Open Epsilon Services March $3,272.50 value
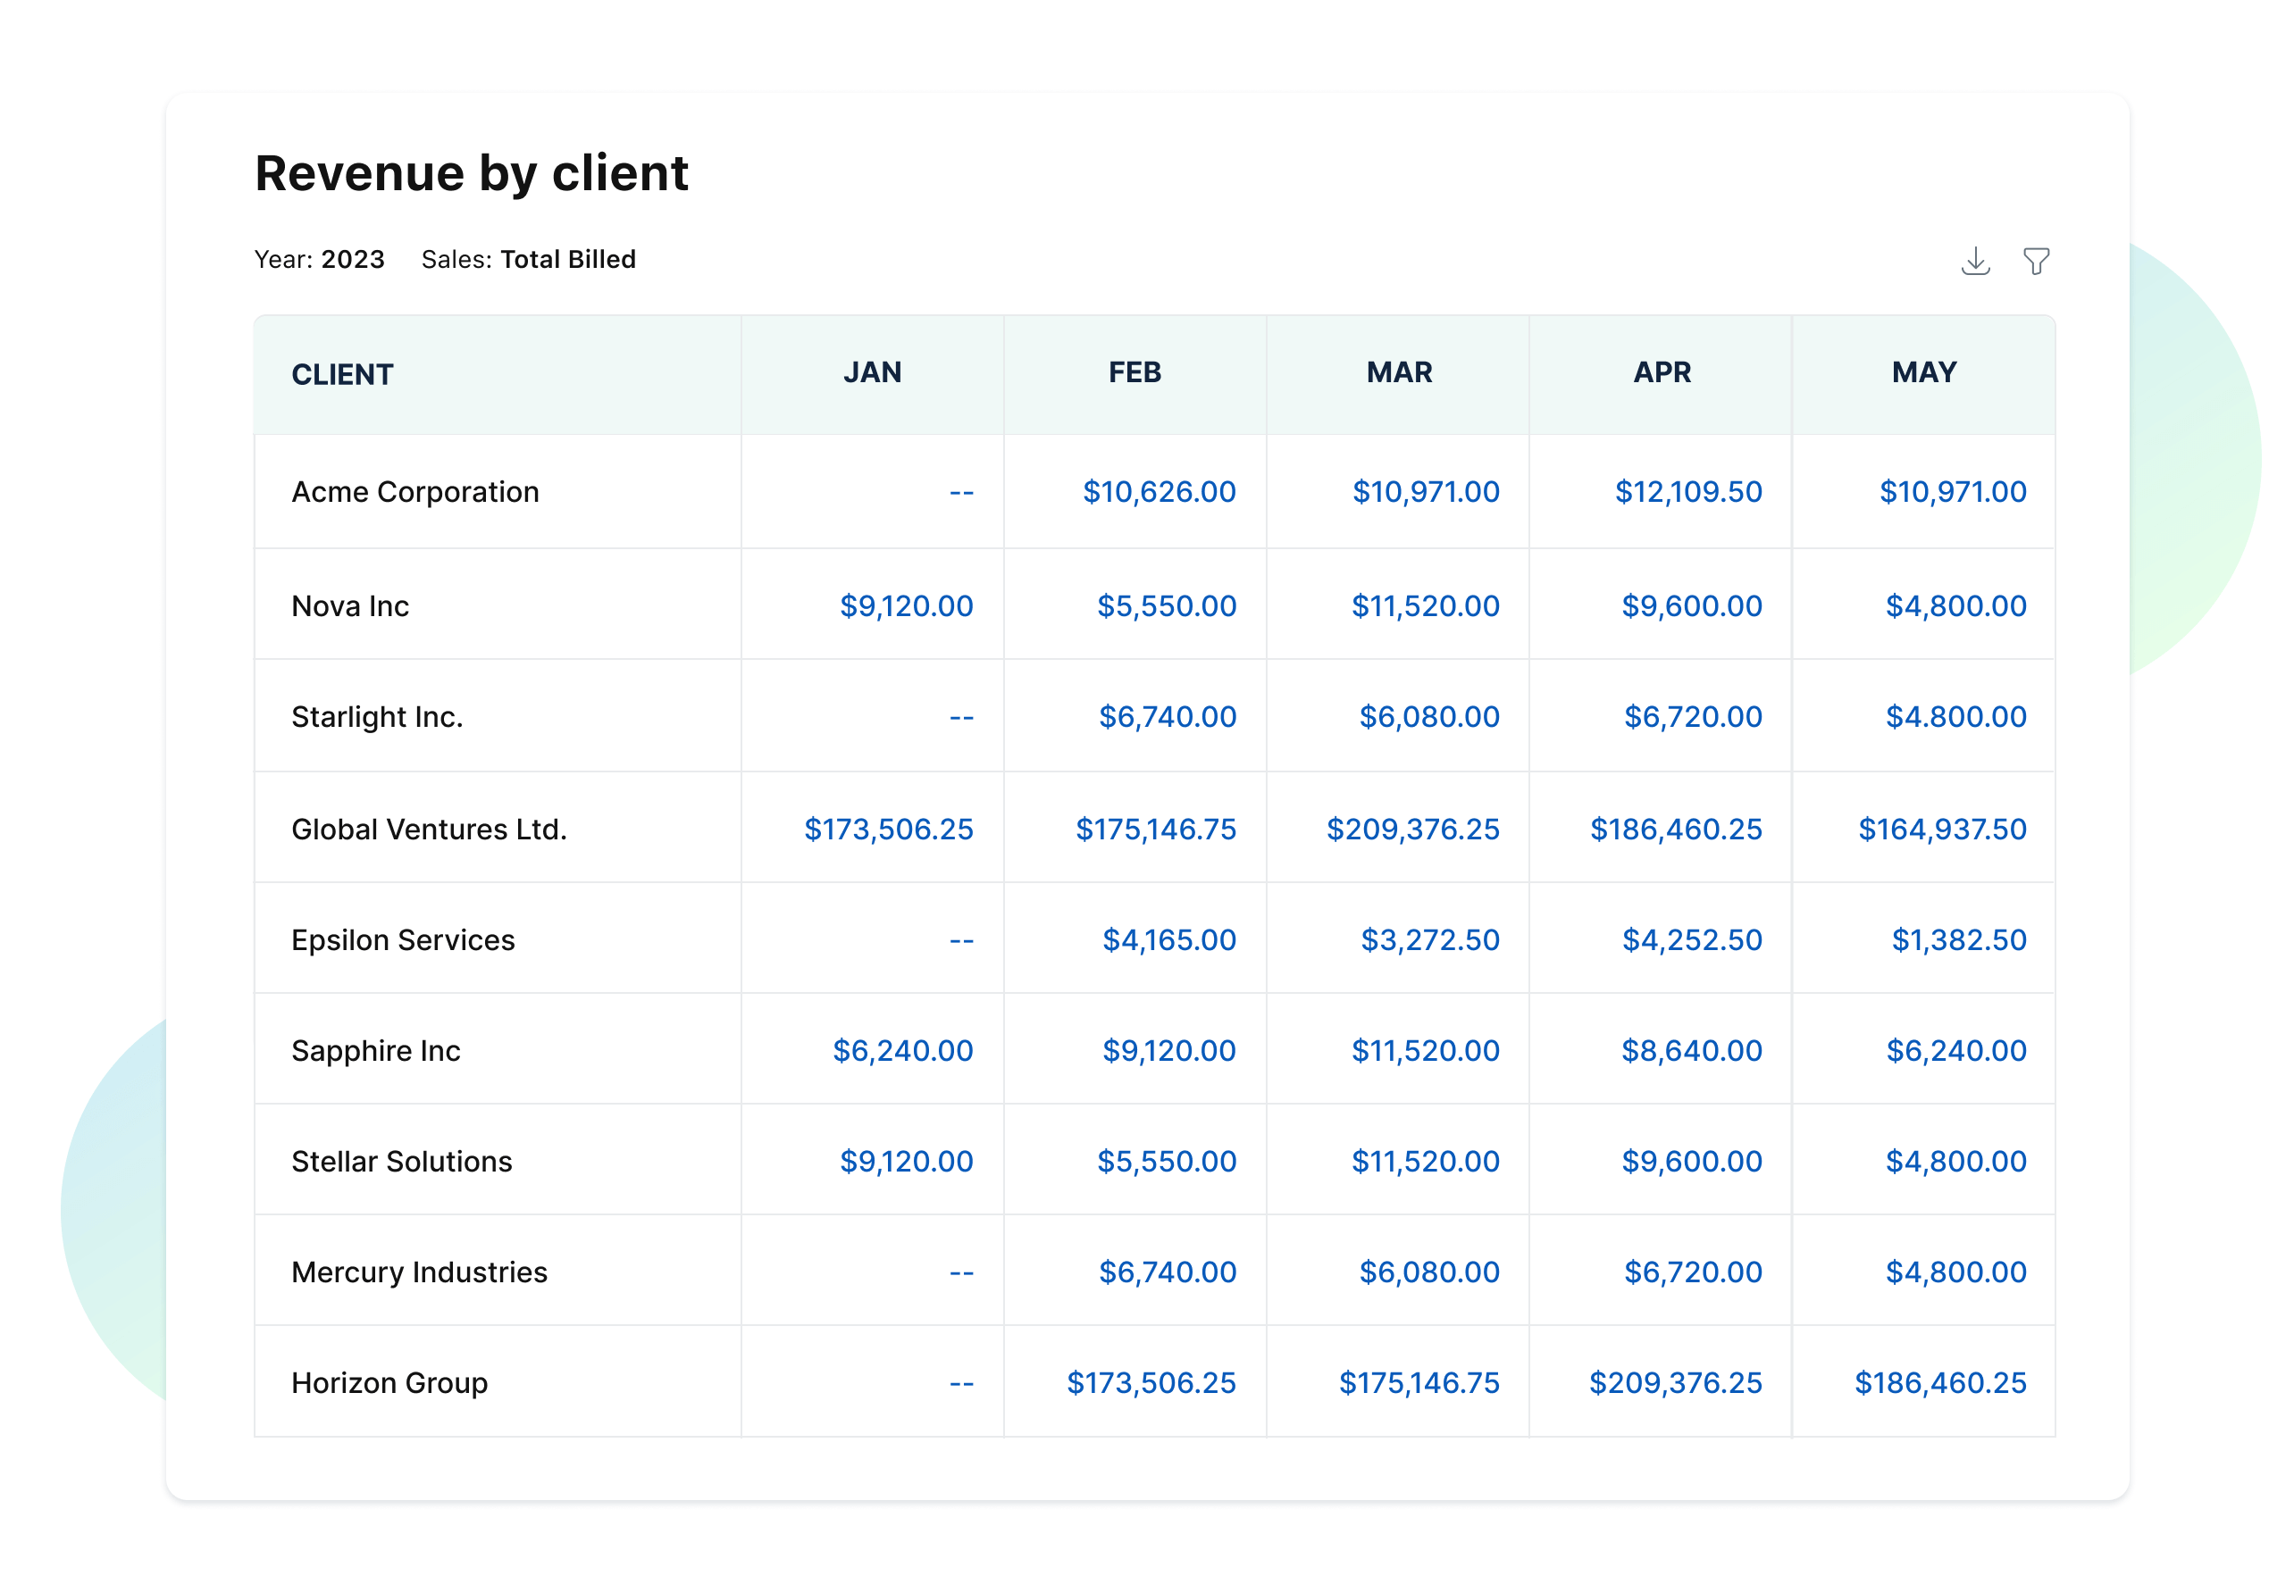This screenshot has width=2294, height=1593. coord(1429,940)
